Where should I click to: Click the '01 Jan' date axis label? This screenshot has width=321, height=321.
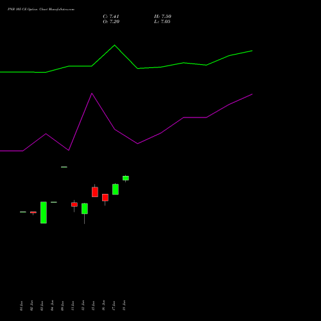tap(21, 306)
